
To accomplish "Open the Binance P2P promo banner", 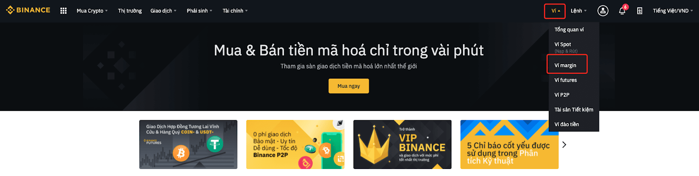I will pos(295,145).
